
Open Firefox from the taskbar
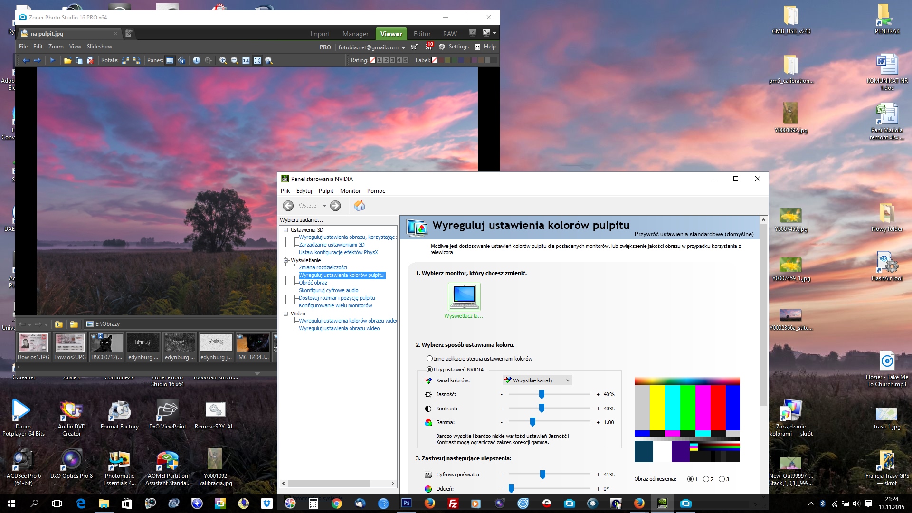[429, 503]
